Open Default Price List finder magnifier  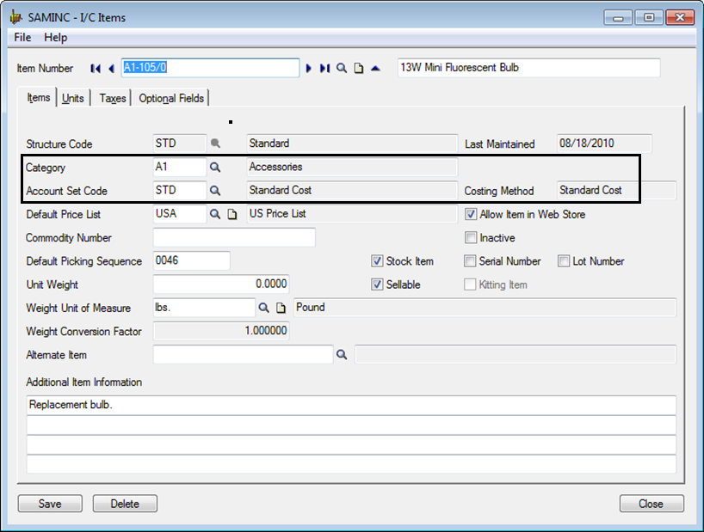click(215, 214)
